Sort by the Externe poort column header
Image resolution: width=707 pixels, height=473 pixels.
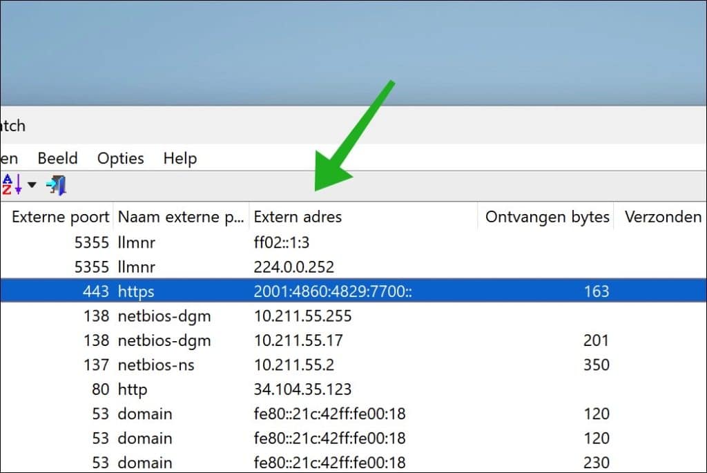pyautogui.click(x=57, y=217)
